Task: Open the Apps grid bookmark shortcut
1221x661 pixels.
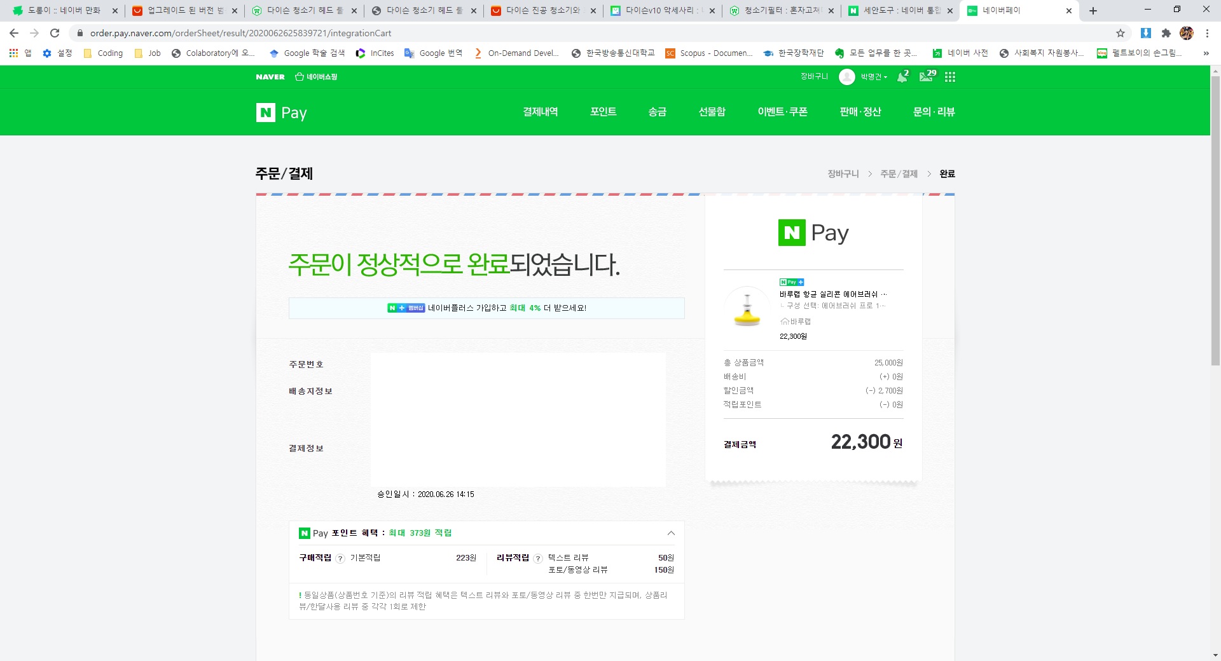Action: coord(20,53)
